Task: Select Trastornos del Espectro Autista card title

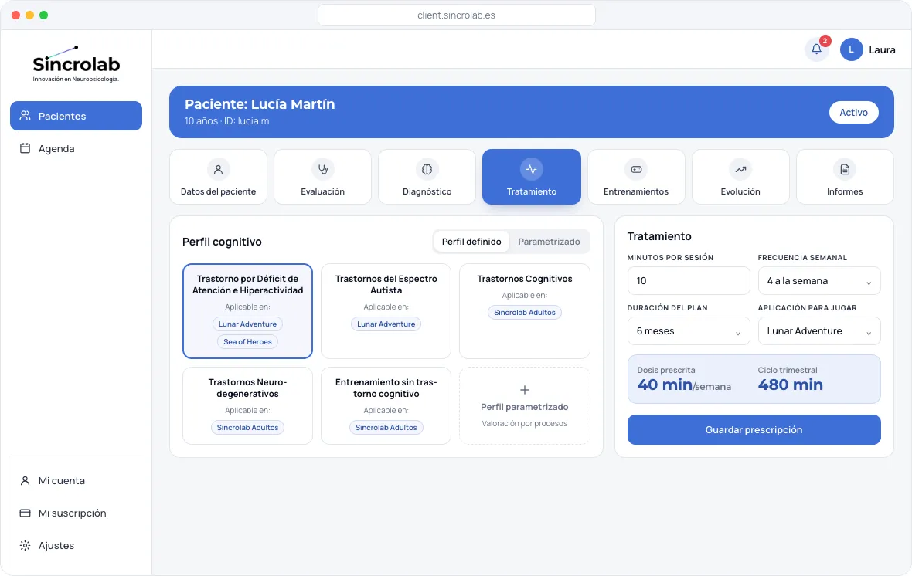Action: [386, 284]
